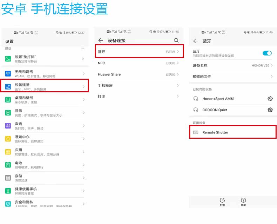Viewport: 277px width, 224px height.
Task: Open search on 设备连接 screen
Action: (x=176, y=40)
